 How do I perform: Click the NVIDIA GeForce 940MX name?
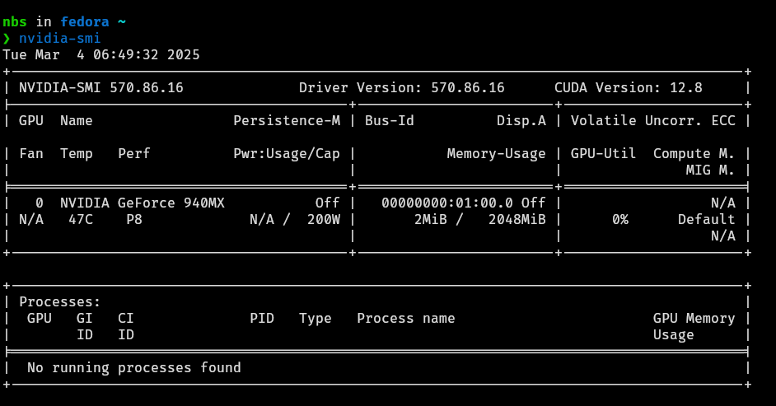143,203
